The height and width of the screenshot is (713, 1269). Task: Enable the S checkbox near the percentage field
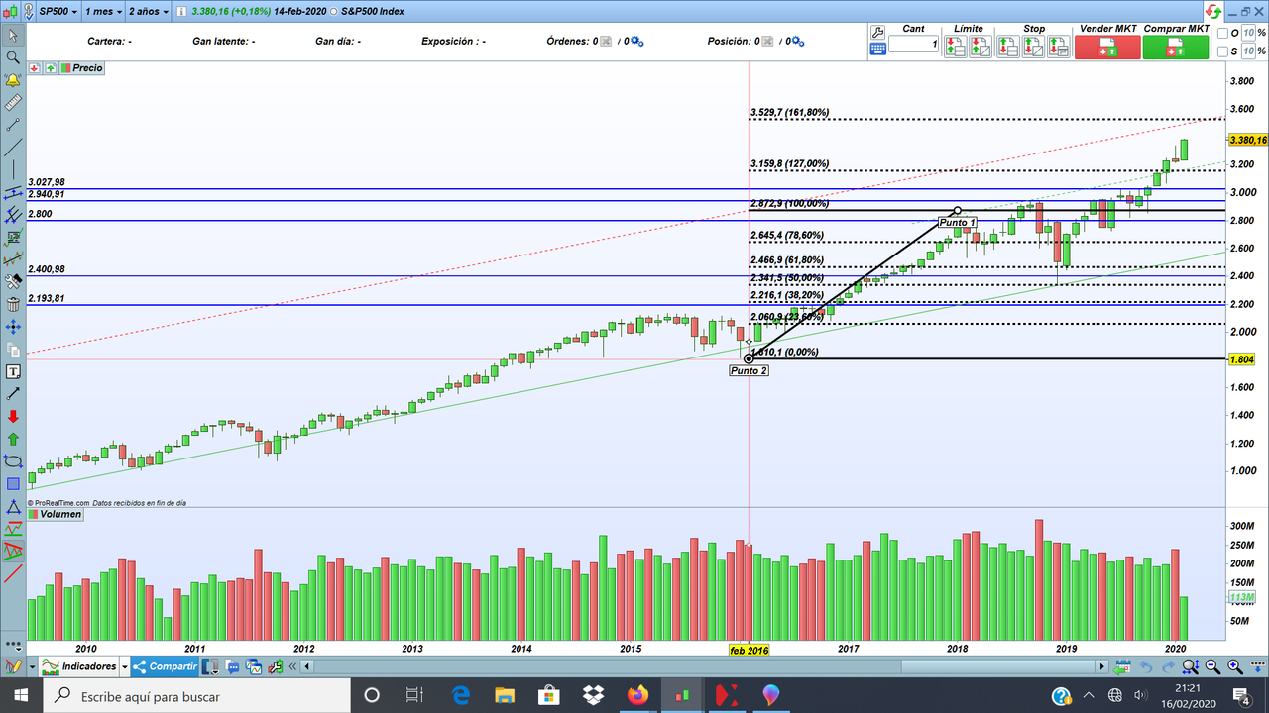point(1221,50)
